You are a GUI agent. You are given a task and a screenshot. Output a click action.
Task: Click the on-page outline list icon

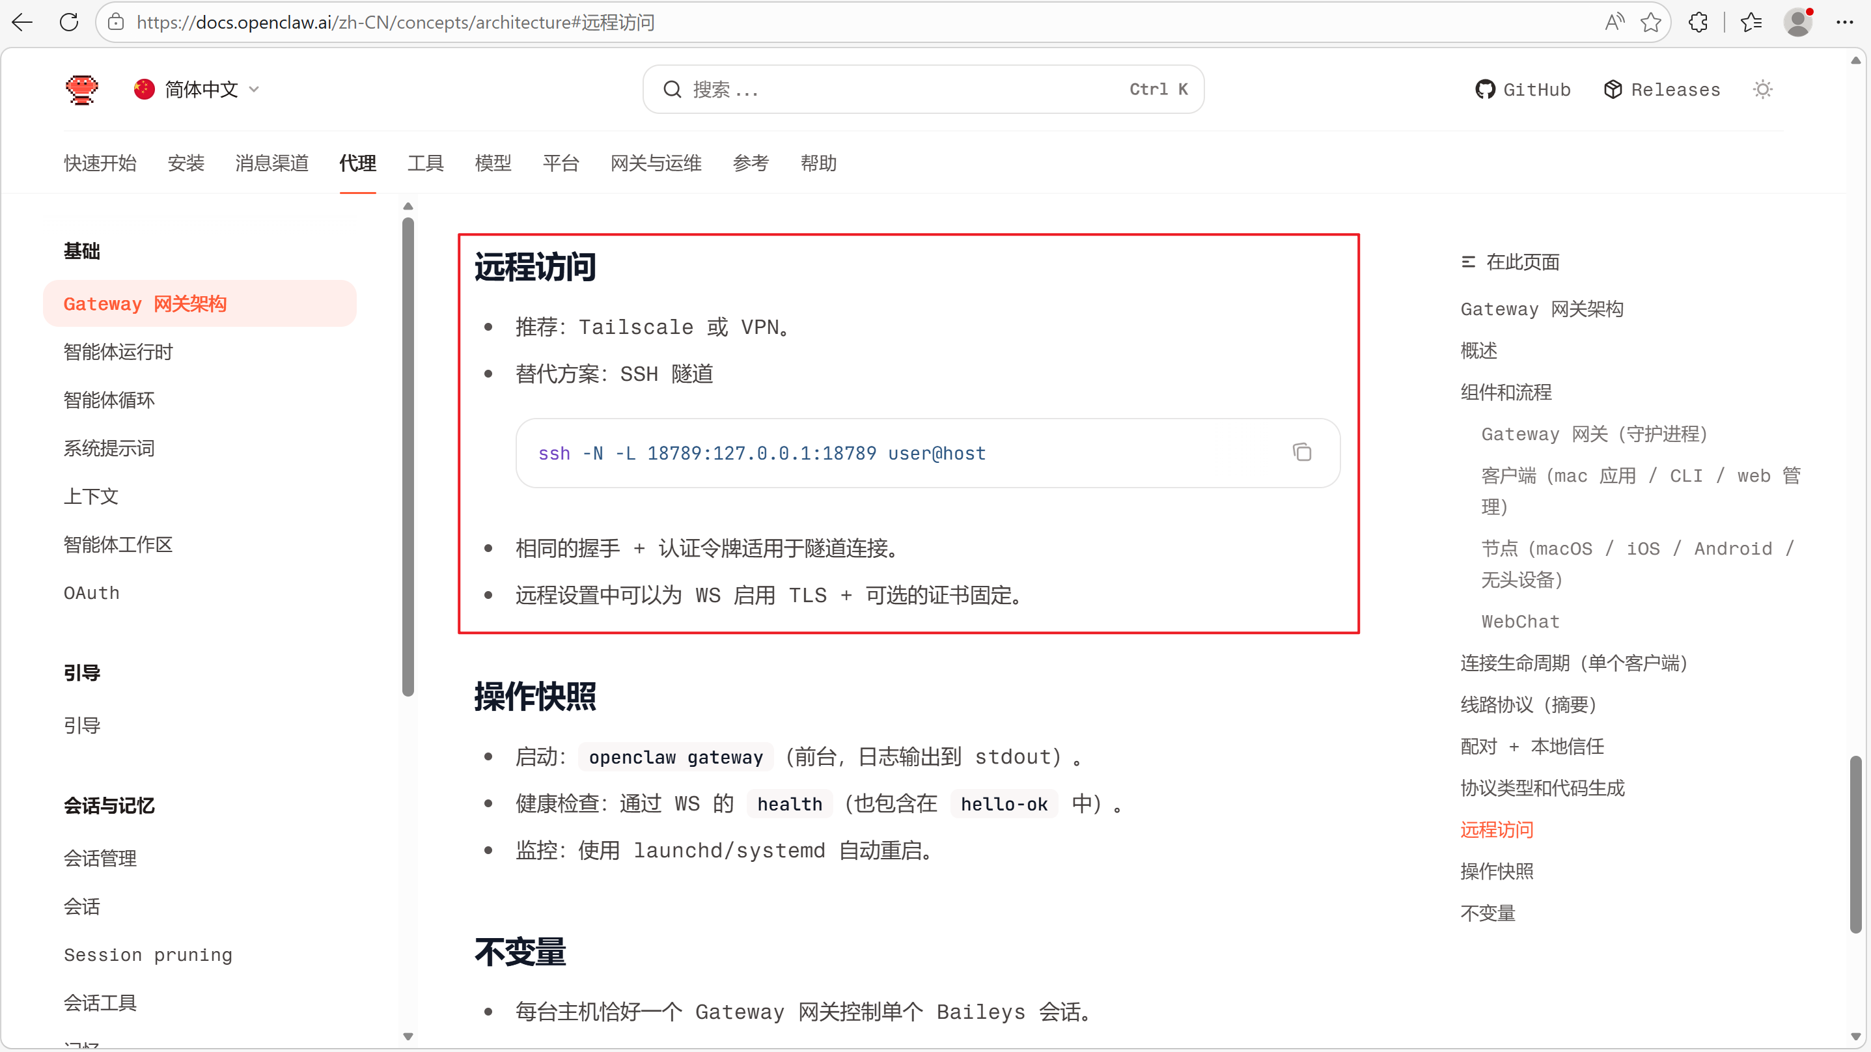[x=1469, y=262]
